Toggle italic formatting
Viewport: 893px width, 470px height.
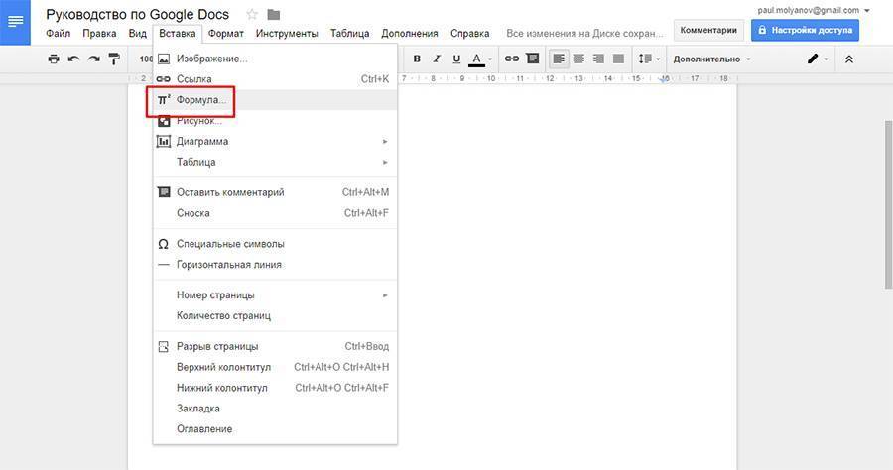point(437,59)
